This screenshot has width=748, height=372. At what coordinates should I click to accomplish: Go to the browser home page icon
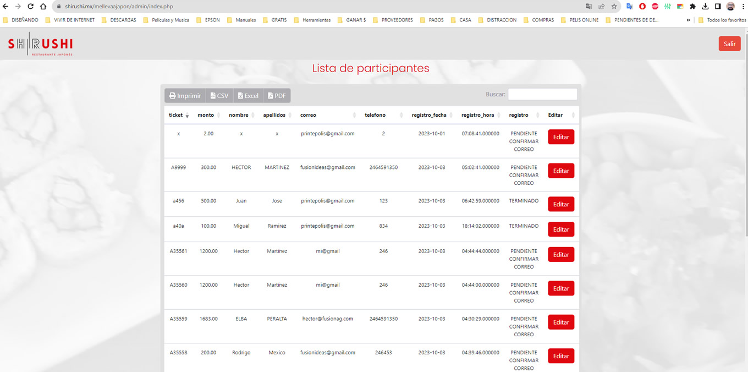point(43,7)
